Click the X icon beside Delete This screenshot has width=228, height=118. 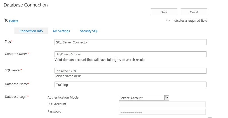[x=6, y=21]
